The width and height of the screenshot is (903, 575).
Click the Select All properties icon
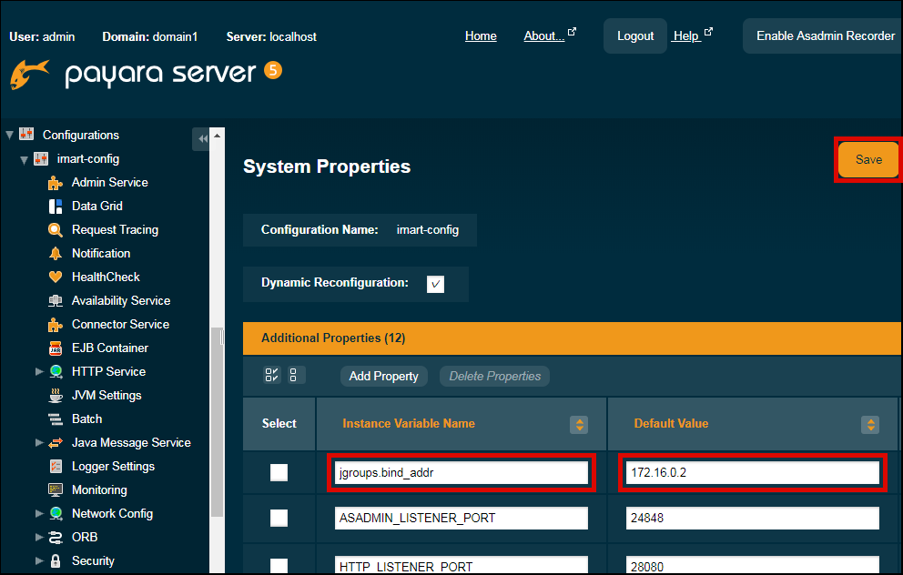tap(271, 376)
